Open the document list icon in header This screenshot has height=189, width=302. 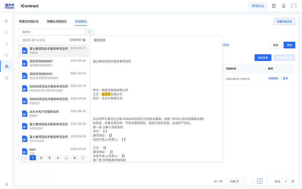pos(274,6)
